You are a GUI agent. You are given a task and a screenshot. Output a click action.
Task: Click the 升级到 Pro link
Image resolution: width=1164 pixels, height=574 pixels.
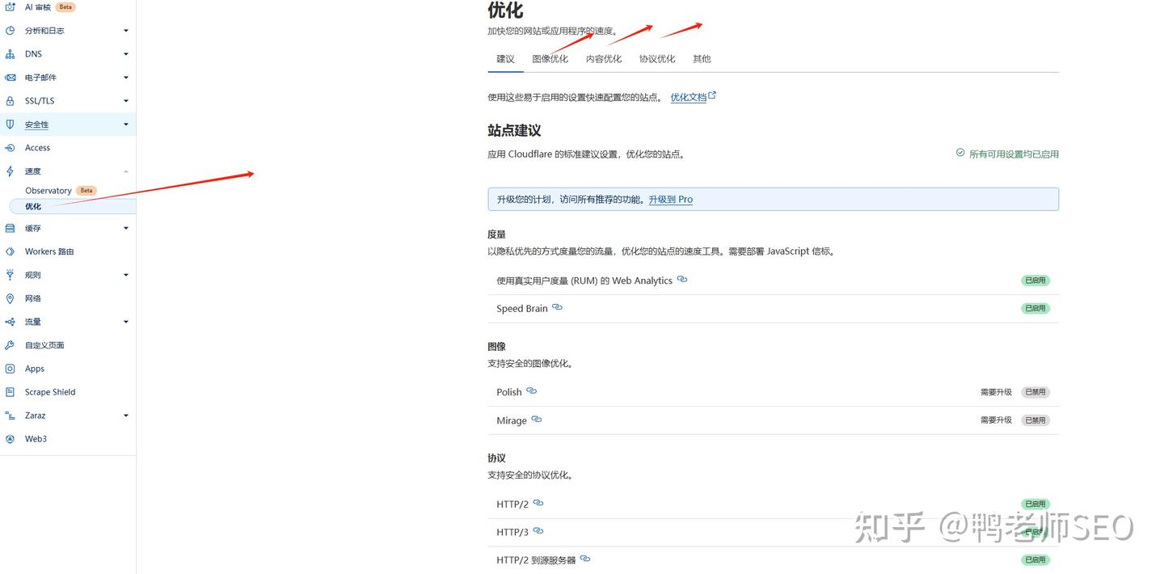[x=670, y=200]
